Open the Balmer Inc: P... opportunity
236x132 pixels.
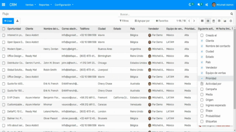point(15,118)
